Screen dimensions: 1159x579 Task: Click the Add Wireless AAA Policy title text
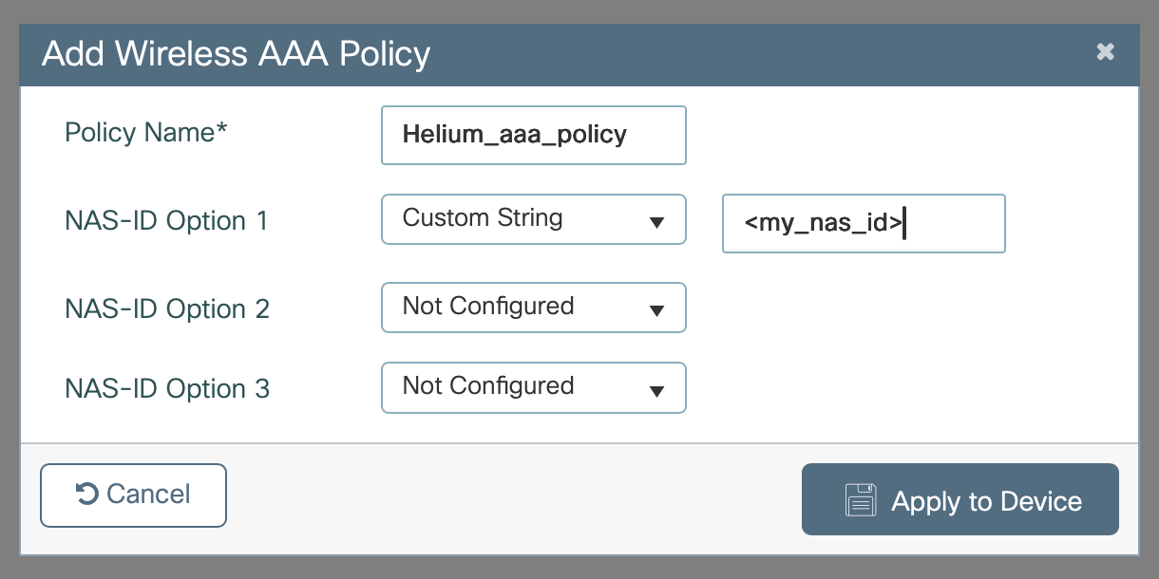(x=236, y=54)
